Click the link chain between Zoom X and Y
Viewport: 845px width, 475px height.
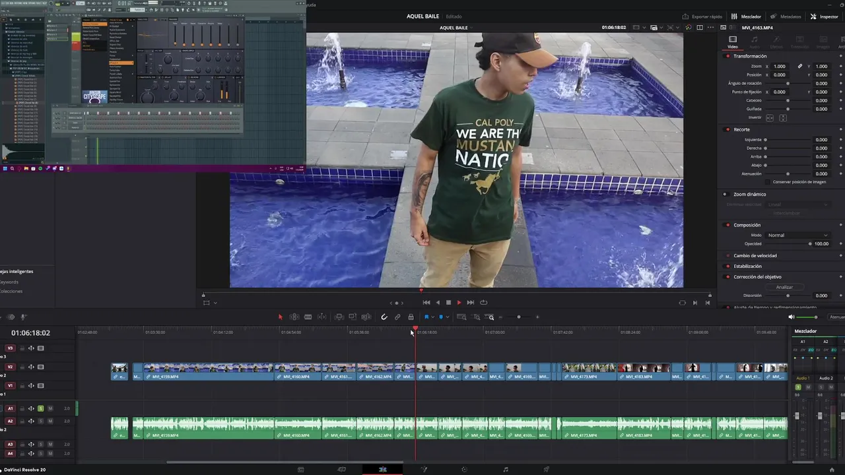tap(800, 67)
